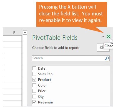The width and height of the screenshot is (115, 107).
Task: Click the magnifier search icon
Action: coord(107,58)
